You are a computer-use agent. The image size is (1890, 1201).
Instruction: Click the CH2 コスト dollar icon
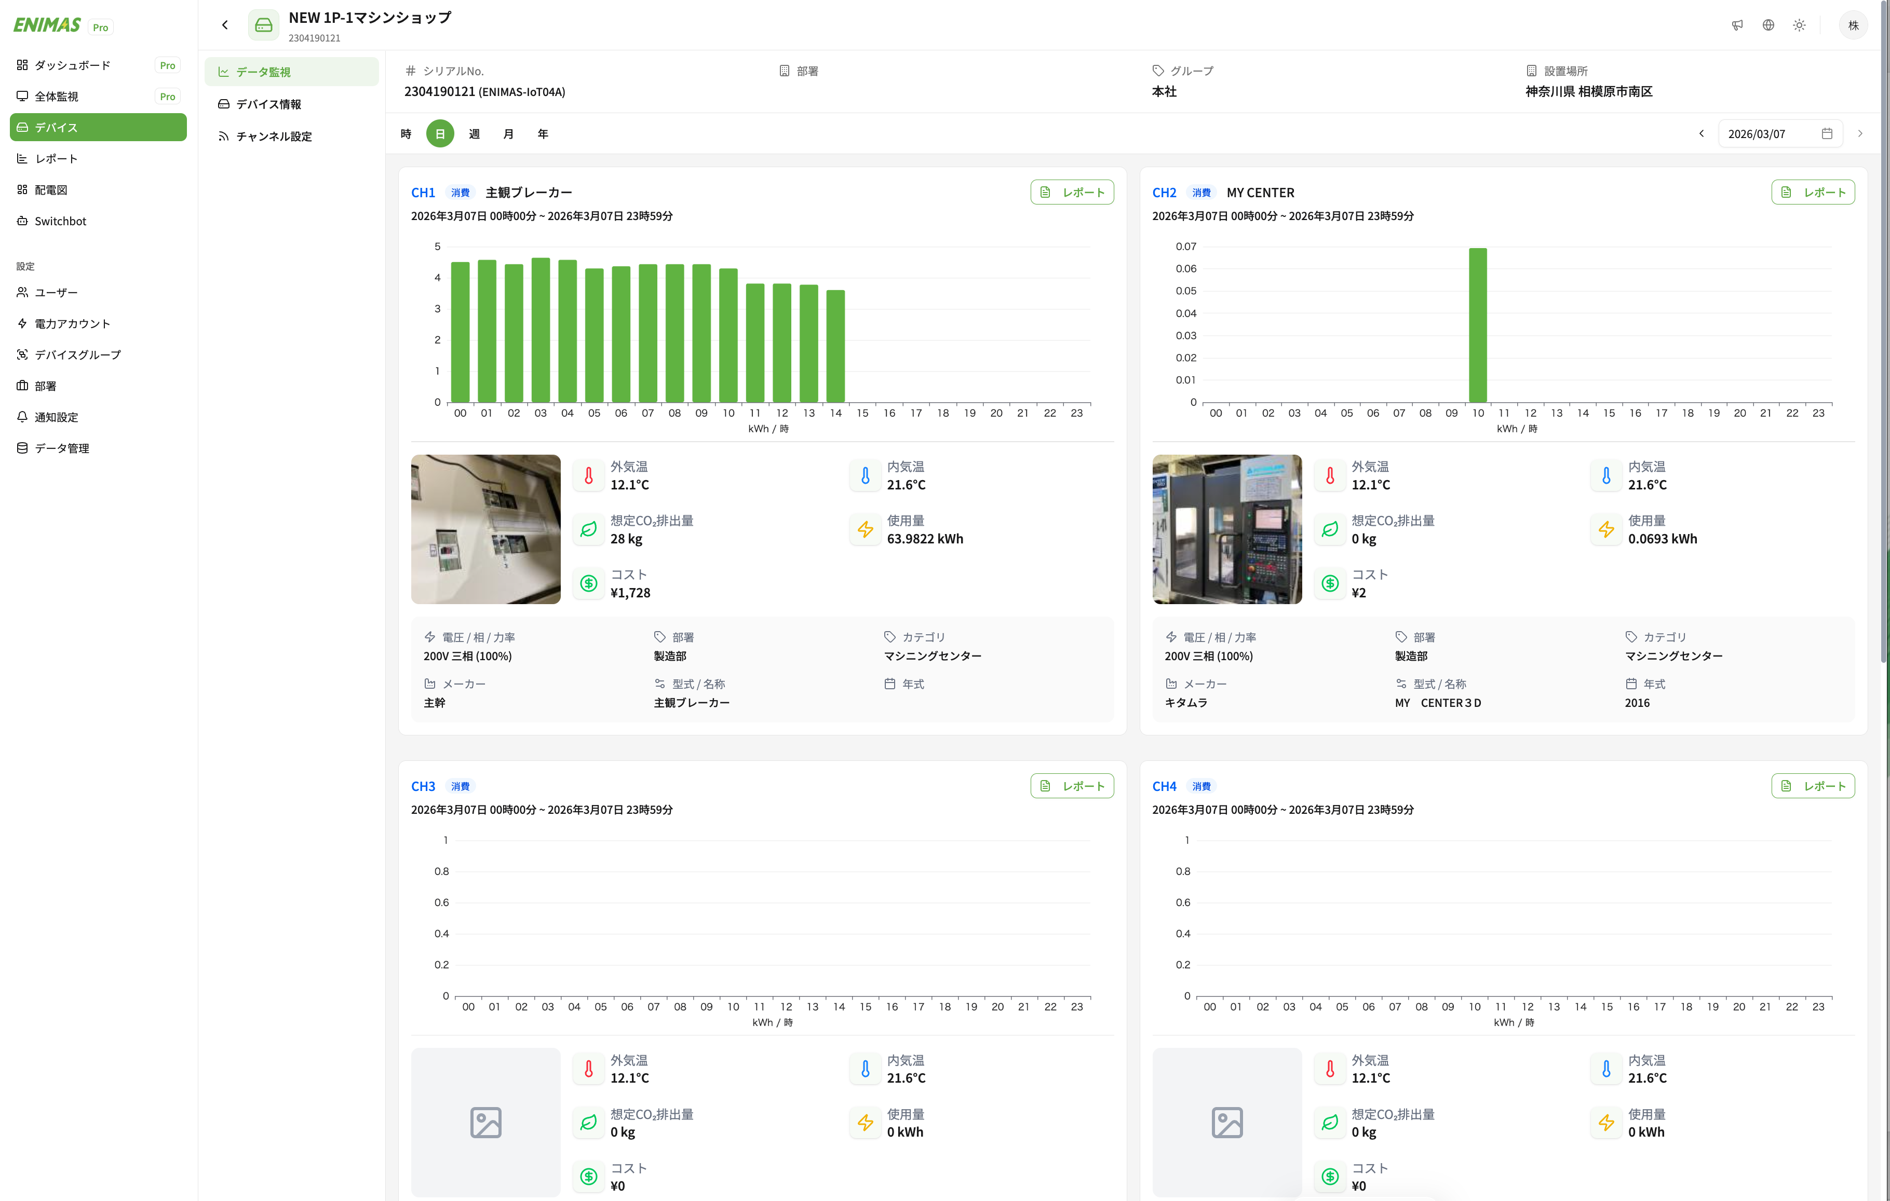point(1330,584)
